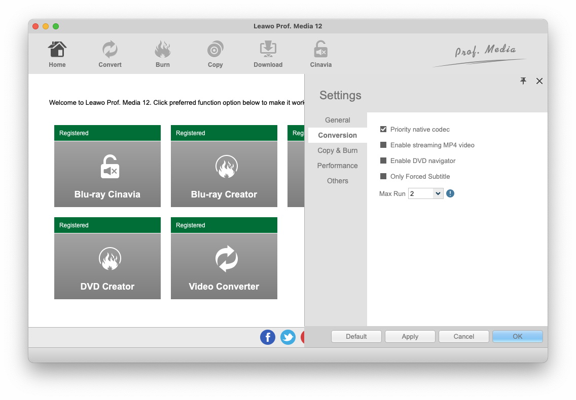This screenshot has width=576, height=400.
Task: Click the Apply button
Action: click(x=410, y=336)
